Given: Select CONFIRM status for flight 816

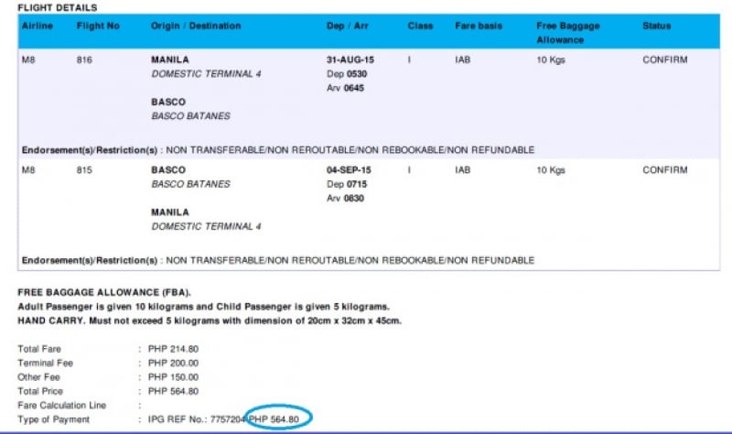Looking at the screenshot, I should coord(665,60).
